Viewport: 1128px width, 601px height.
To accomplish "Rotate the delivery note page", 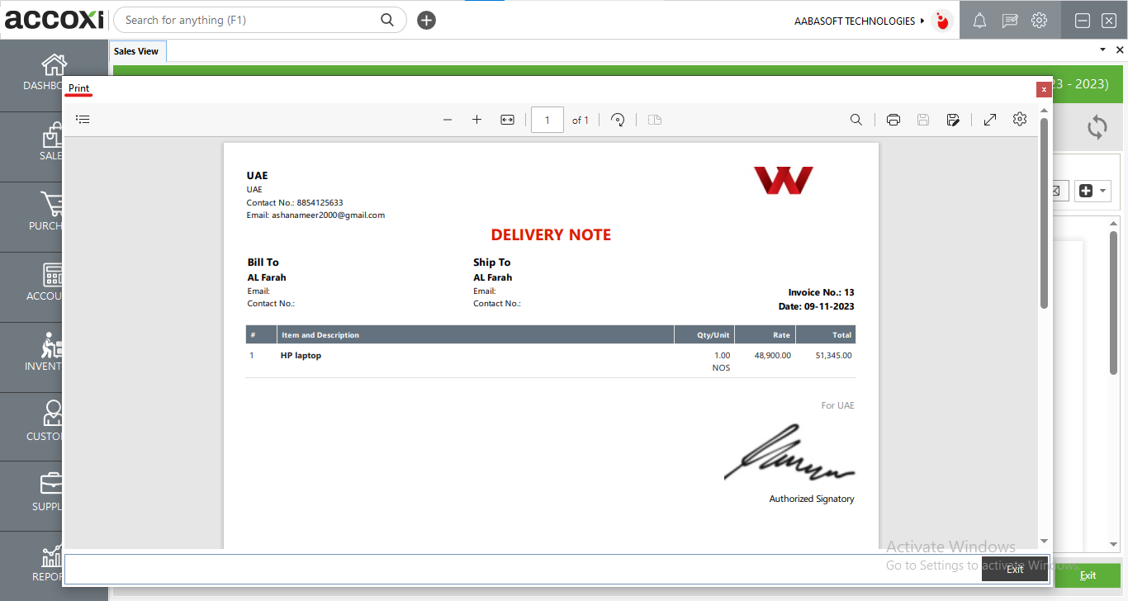I will (618, 119).
